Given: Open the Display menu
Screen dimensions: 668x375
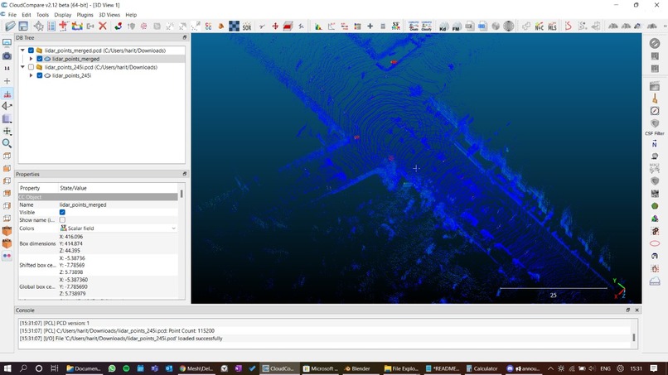Looking at the screenshot, I should [x=63, y=14].
